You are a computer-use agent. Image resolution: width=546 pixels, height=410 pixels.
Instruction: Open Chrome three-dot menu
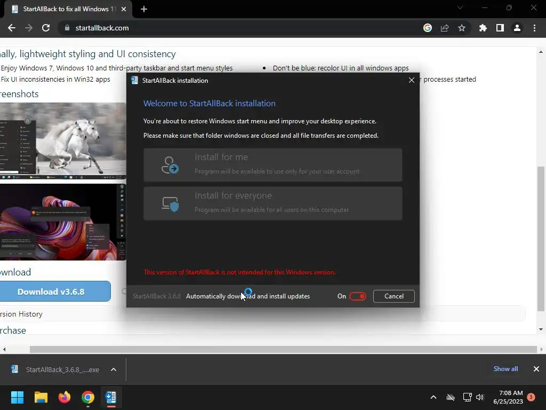(x=534, y=28)
